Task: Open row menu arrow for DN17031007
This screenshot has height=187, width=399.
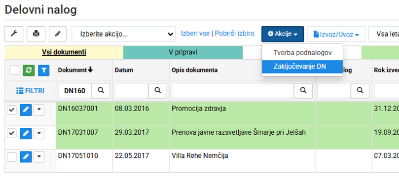Action: coord(39,134)
